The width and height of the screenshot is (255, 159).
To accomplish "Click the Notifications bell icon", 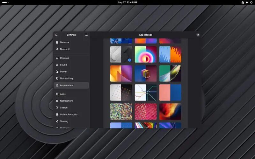I will 57,101.
